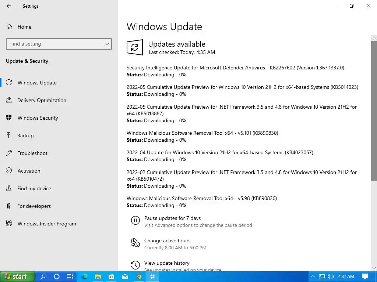
Task: Click the vertical scrollbar thumb
Action: pos(374,111)
